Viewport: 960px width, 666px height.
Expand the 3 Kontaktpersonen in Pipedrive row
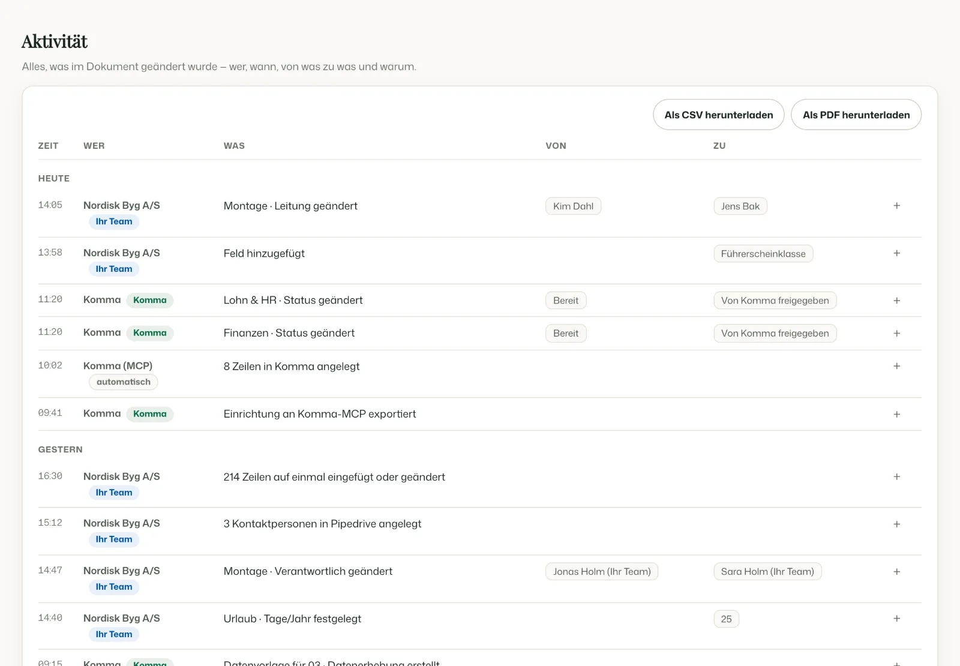tap(896, 524)
